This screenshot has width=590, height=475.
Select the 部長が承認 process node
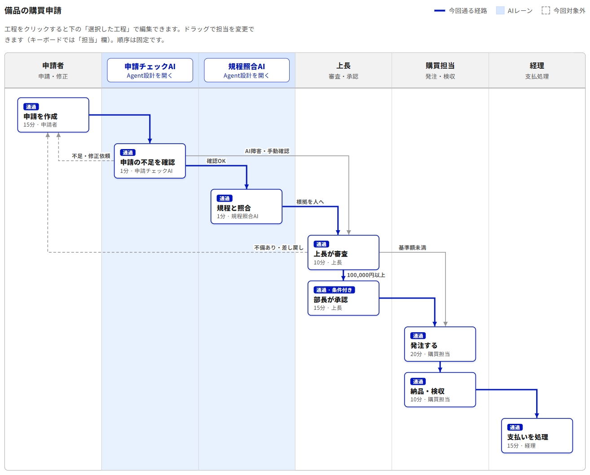(x=343, y=298)
